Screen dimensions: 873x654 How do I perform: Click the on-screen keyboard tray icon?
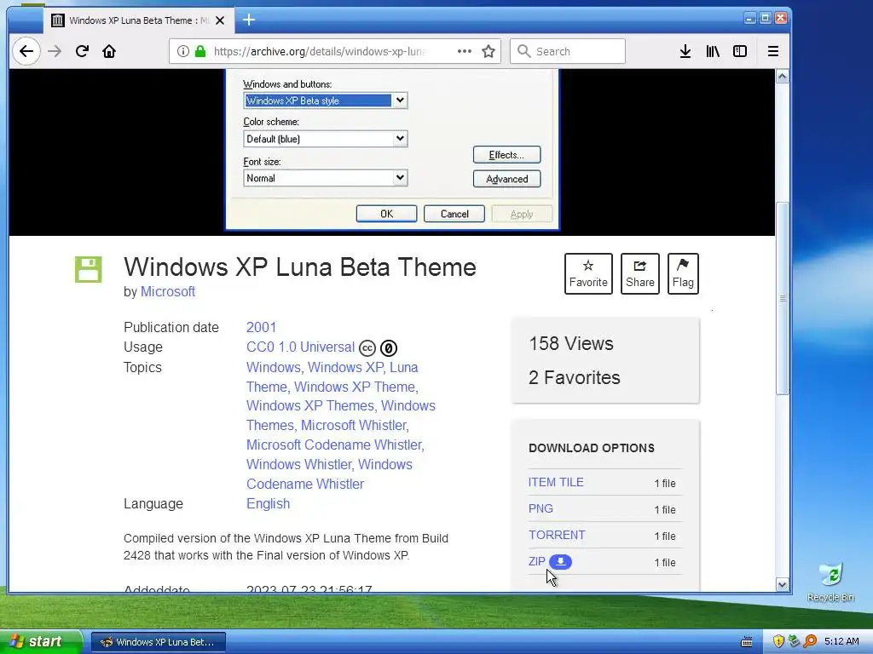747,642
